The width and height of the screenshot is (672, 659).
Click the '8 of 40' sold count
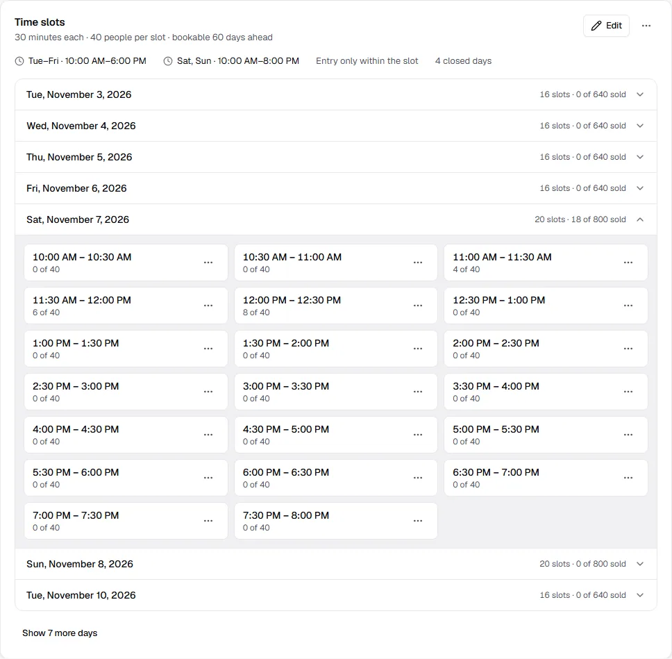tap(256, 312)
